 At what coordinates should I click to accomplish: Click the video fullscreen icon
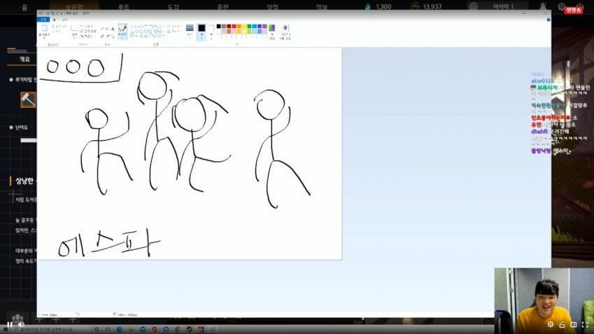[585, 324]
